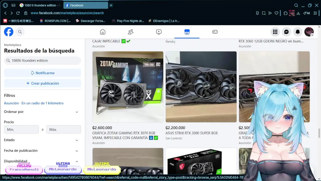
Task: Open the new tab plus button
Action: coord(111,5)
